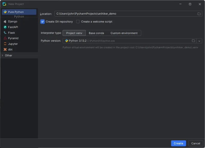
Task: Click the 'New Project' window title
Action: tap(16, 4)
